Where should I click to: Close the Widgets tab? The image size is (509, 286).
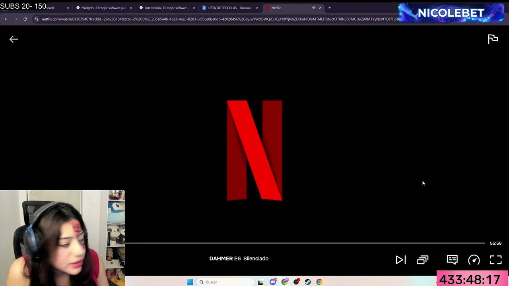point(131,8)
